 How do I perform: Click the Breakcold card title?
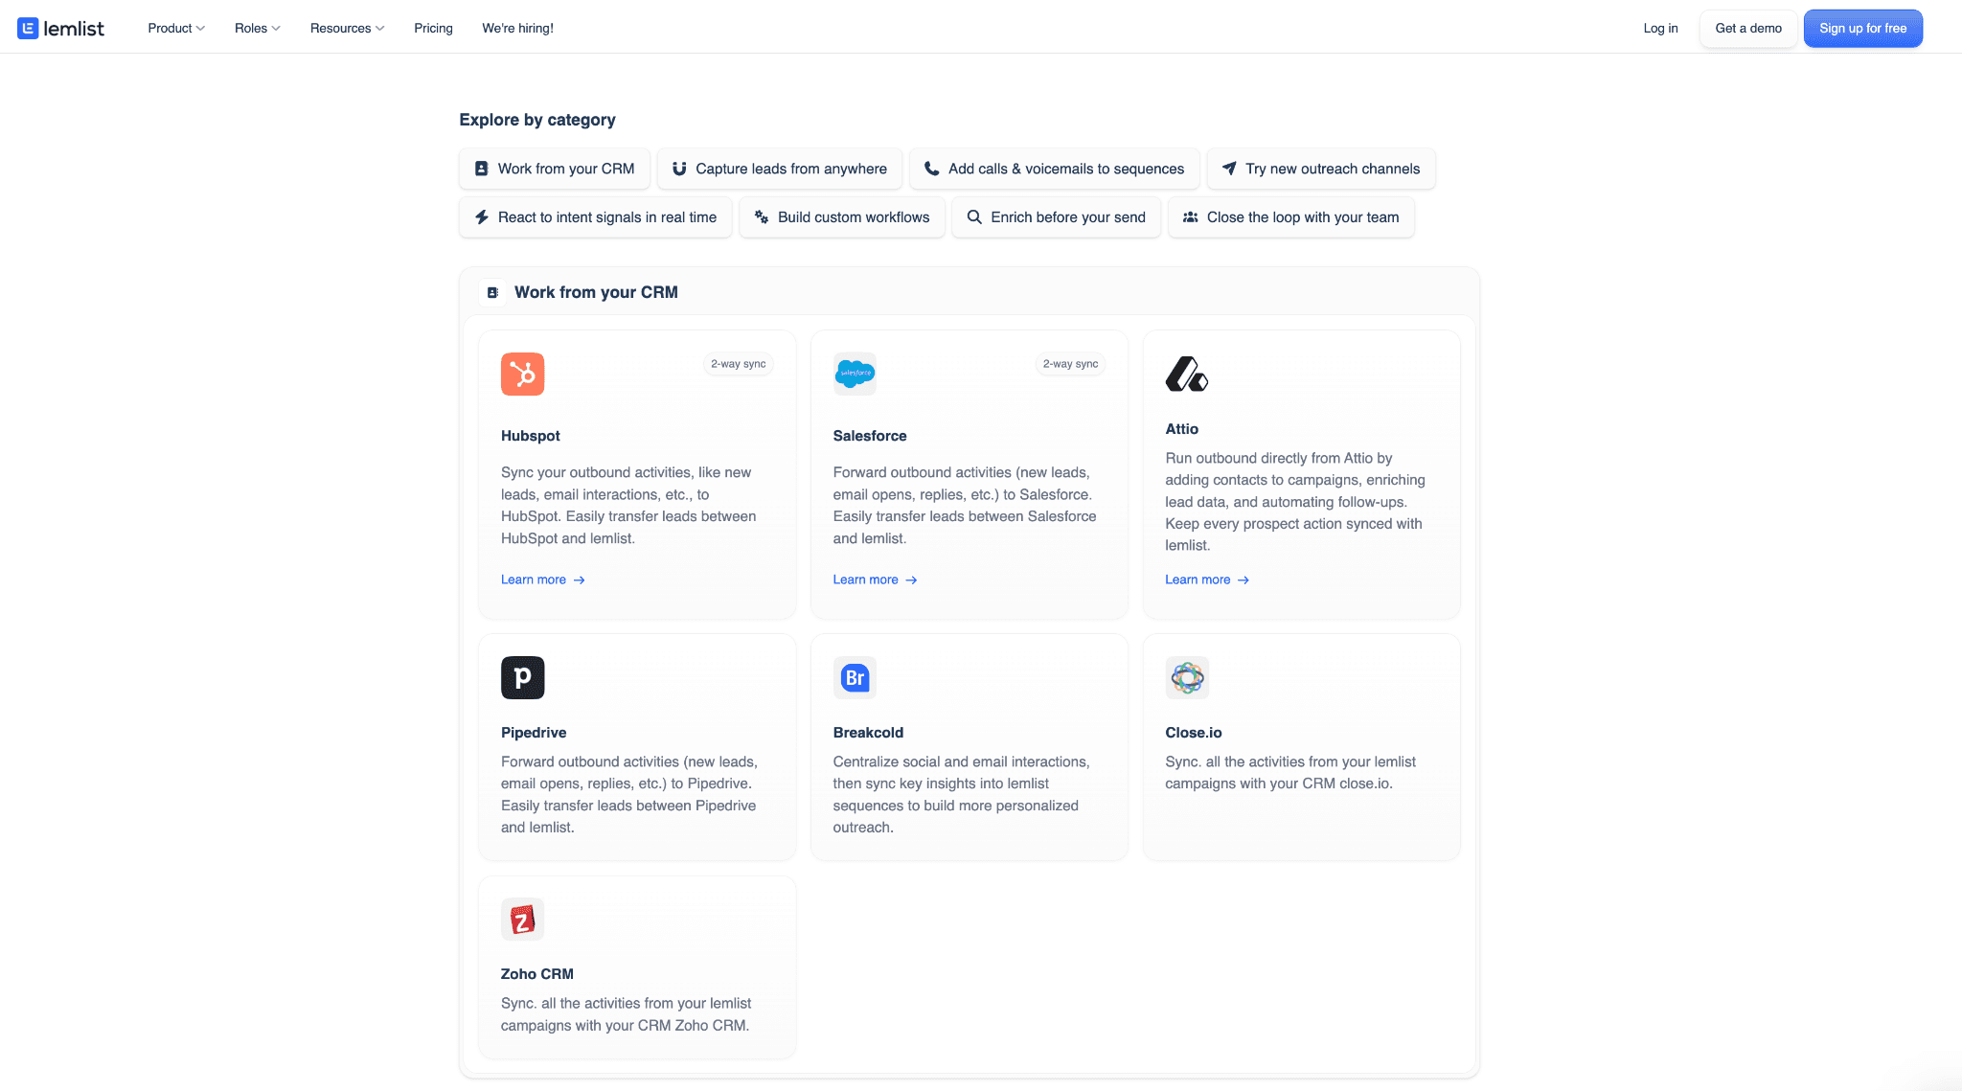(x=868, y=733)
